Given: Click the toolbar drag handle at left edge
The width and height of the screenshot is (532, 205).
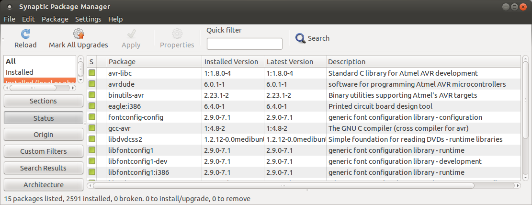Looking at the screenshot, I should (x=3, y=38).
